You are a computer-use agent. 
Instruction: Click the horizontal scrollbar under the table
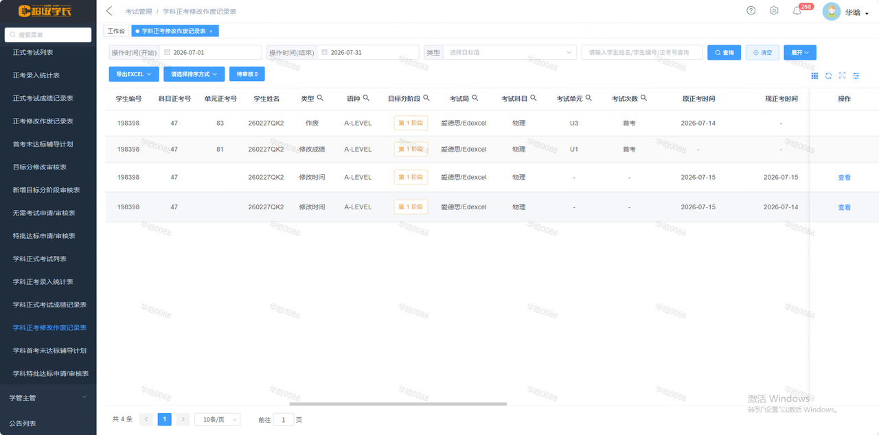[x=398, y=404]
